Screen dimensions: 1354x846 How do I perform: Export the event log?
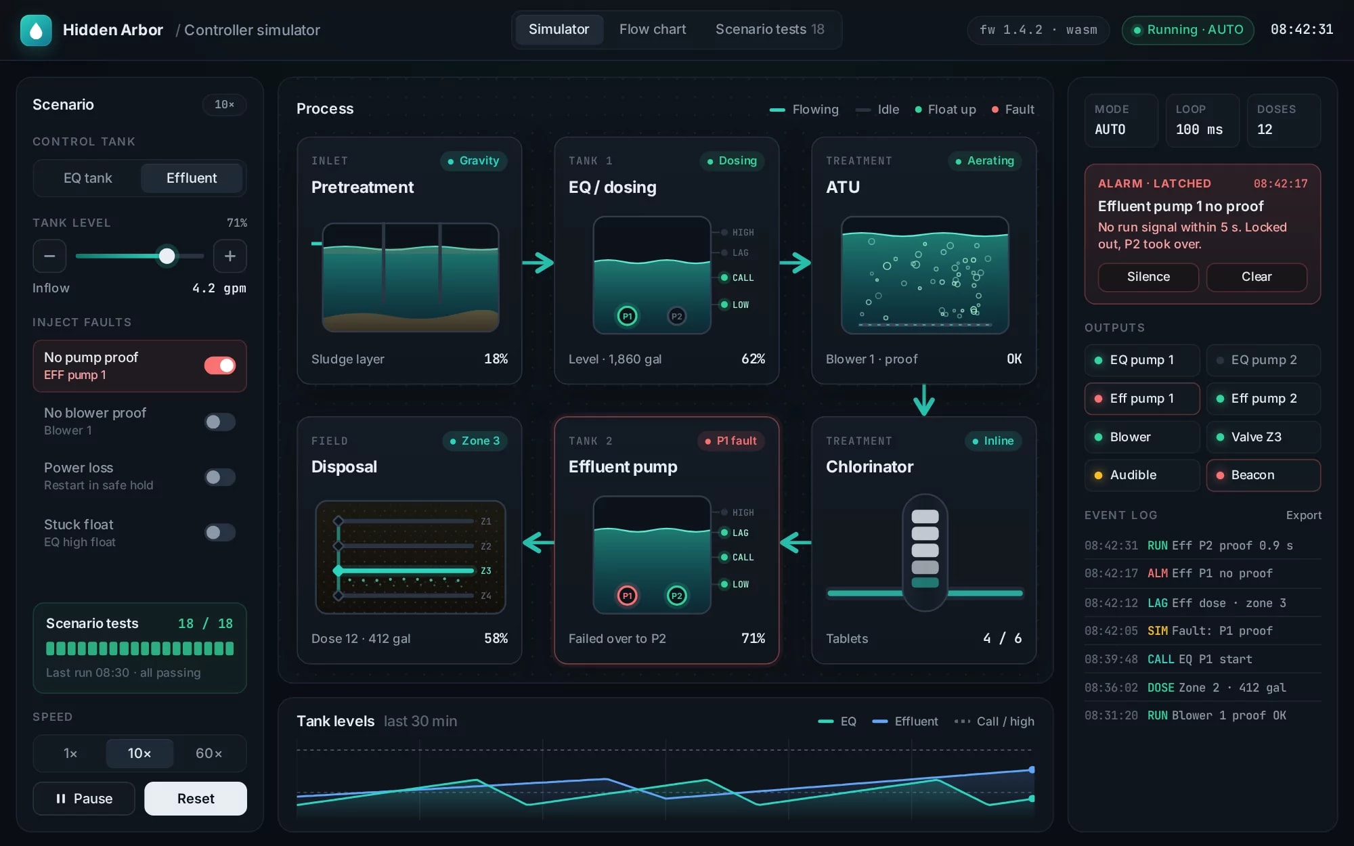[x=1304, y=515]
